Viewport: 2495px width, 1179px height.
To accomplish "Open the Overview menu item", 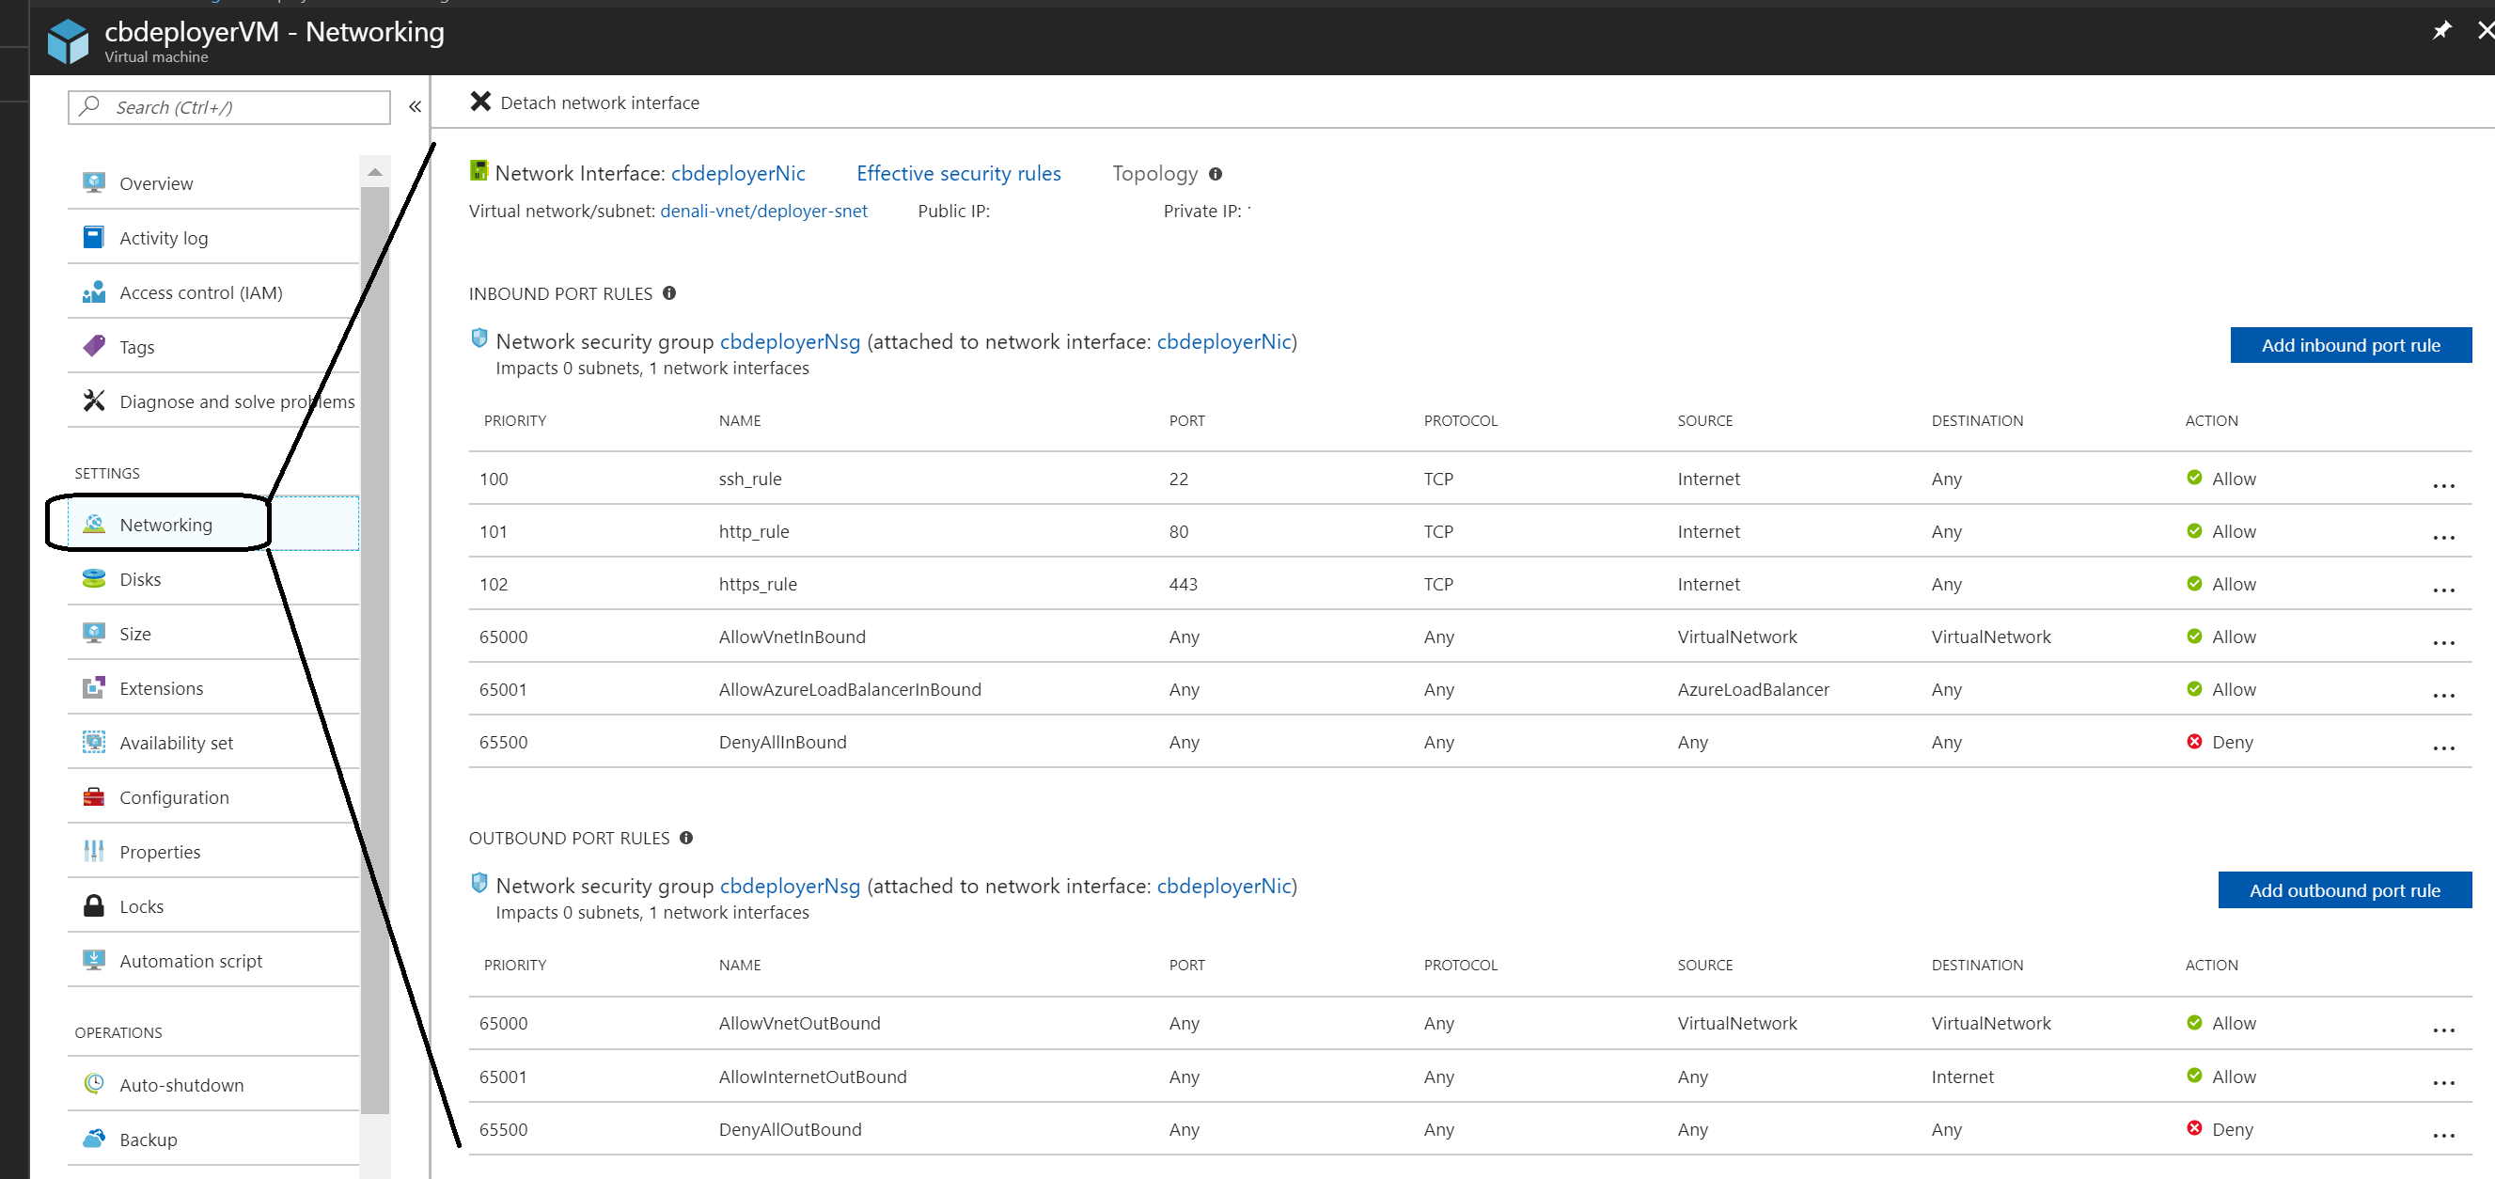I will click(x=213, y=183).
